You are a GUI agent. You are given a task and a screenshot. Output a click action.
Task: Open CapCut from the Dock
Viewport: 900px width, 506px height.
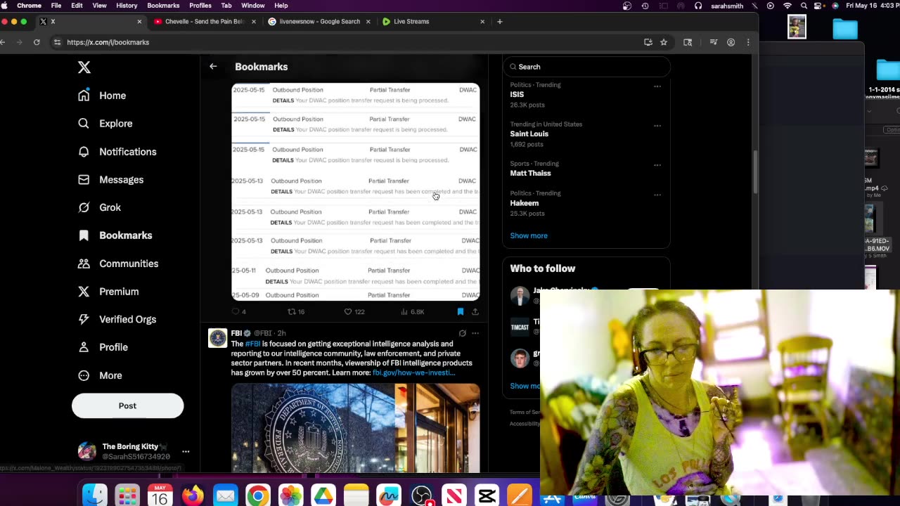click(487, 495)
